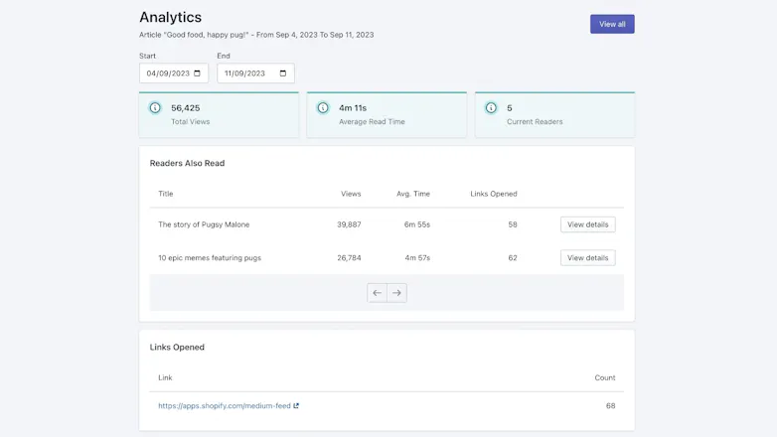The width and height of the screenshot is (777, 437).
Task: Click the Views column header
Action: [x=351, y=194]
